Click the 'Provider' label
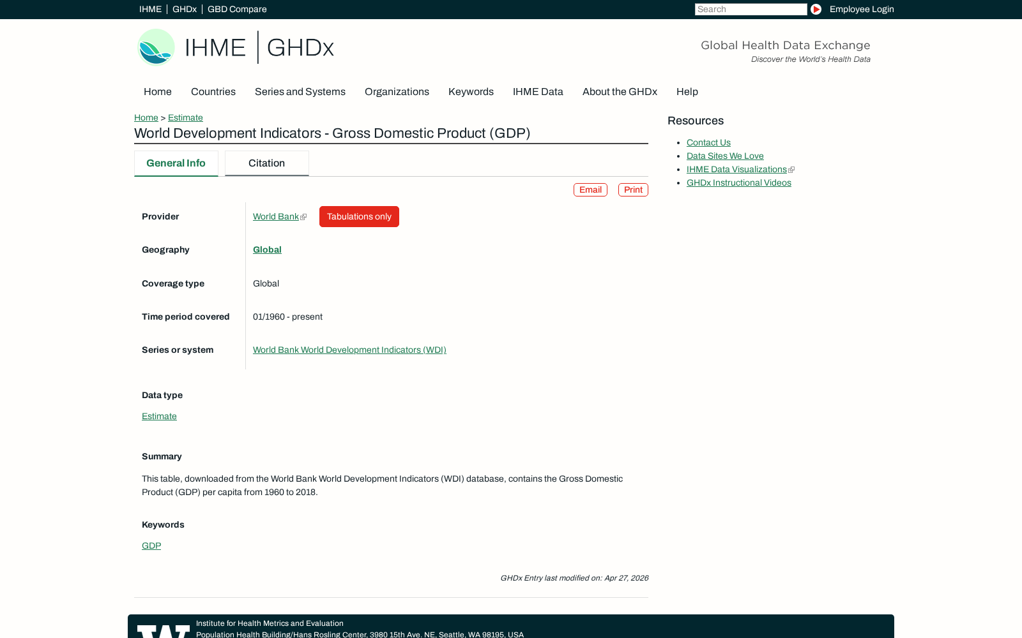This screenshot has height=638, width=1022. click(x=160, y=217)
